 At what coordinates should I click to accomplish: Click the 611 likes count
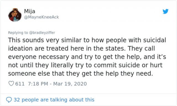[x=20, y=84]
